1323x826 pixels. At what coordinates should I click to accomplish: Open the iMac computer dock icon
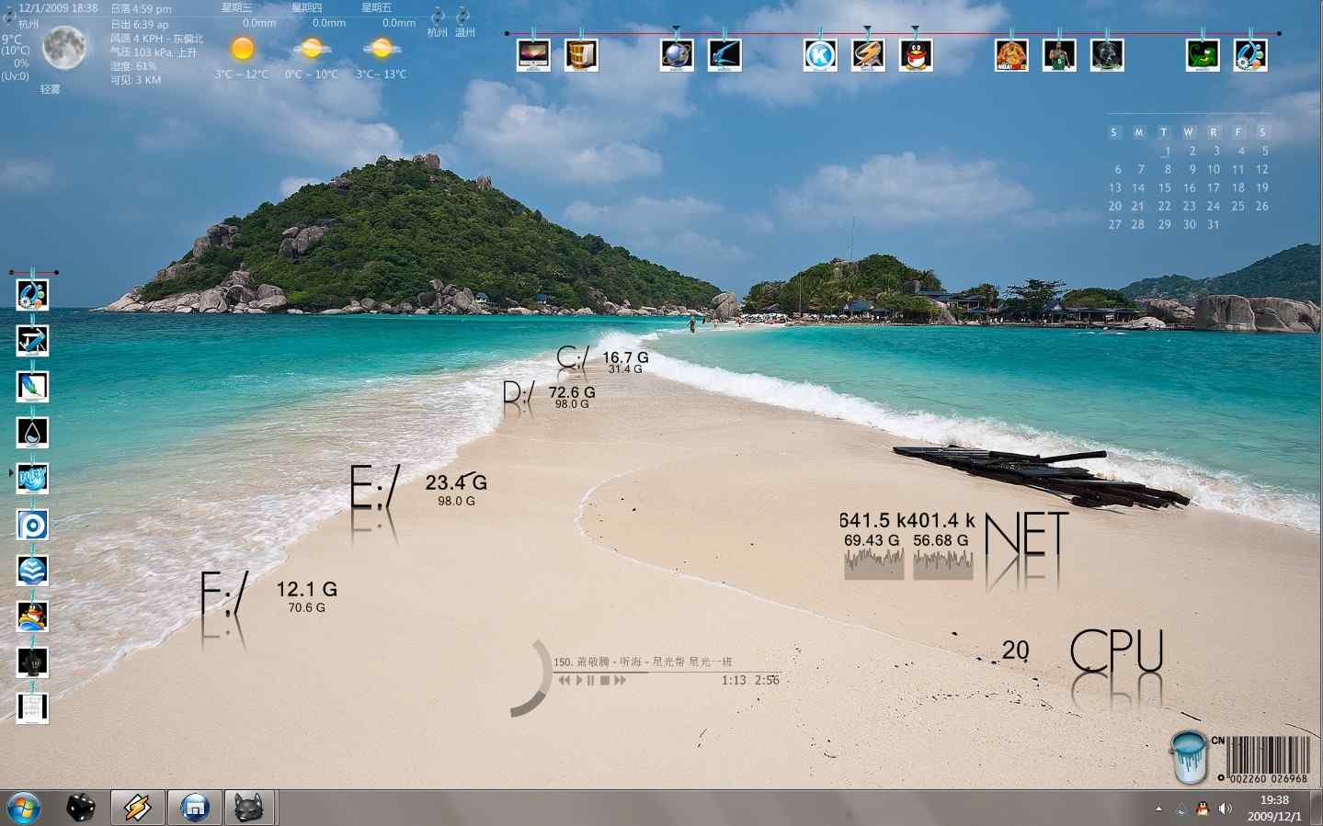click(533, 55)
